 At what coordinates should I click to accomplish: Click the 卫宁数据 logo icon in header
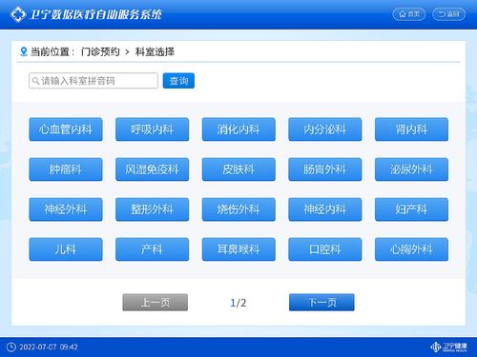point(18,14)
